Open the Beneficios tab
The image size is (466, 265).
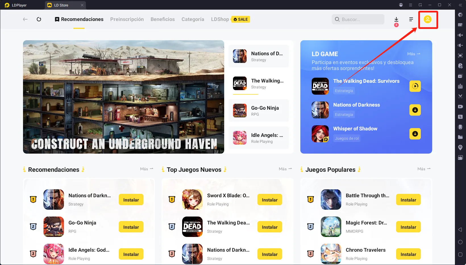pyautogui.click(x=163, y=19)
